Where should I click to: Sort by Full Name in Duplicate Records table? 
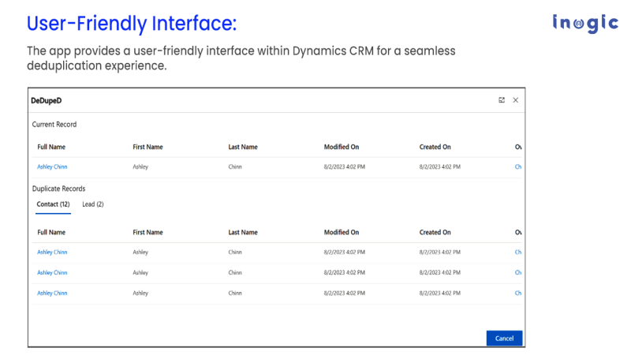[51, 232]
